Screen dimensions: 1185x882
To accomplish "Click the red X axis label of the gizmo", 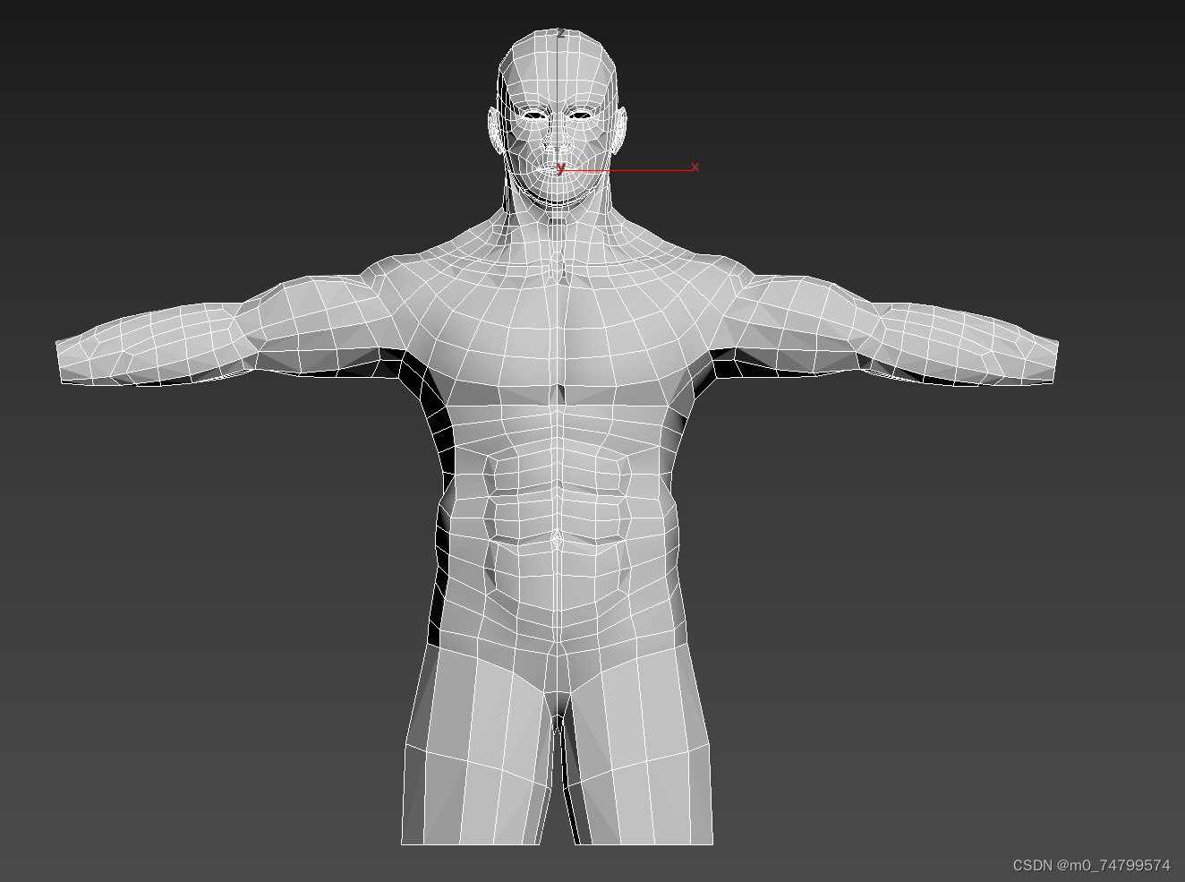I will [695, 167].
